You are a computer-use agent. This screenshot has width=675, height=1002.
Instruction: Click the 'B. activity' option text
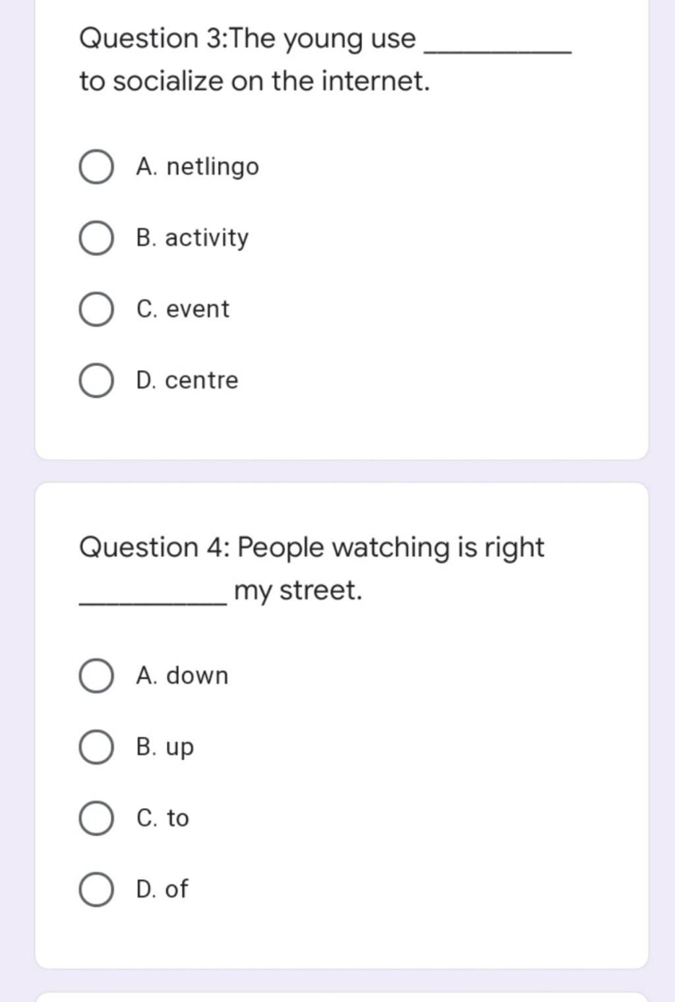(192, 238)
